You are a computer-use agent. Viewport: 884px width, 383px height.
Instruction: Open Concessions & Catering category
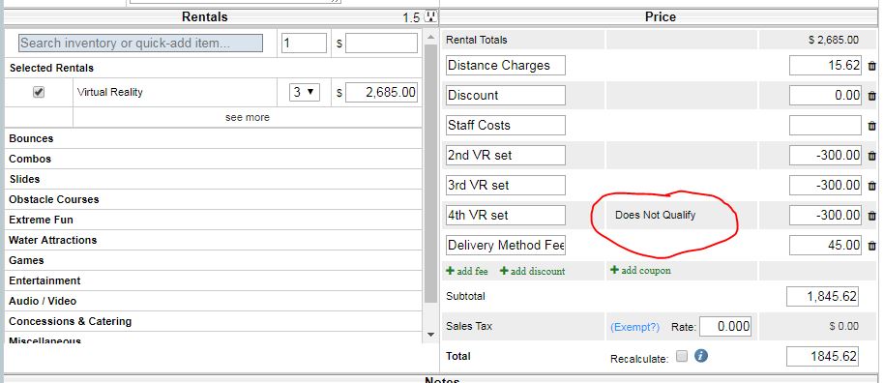pos(213,321)
